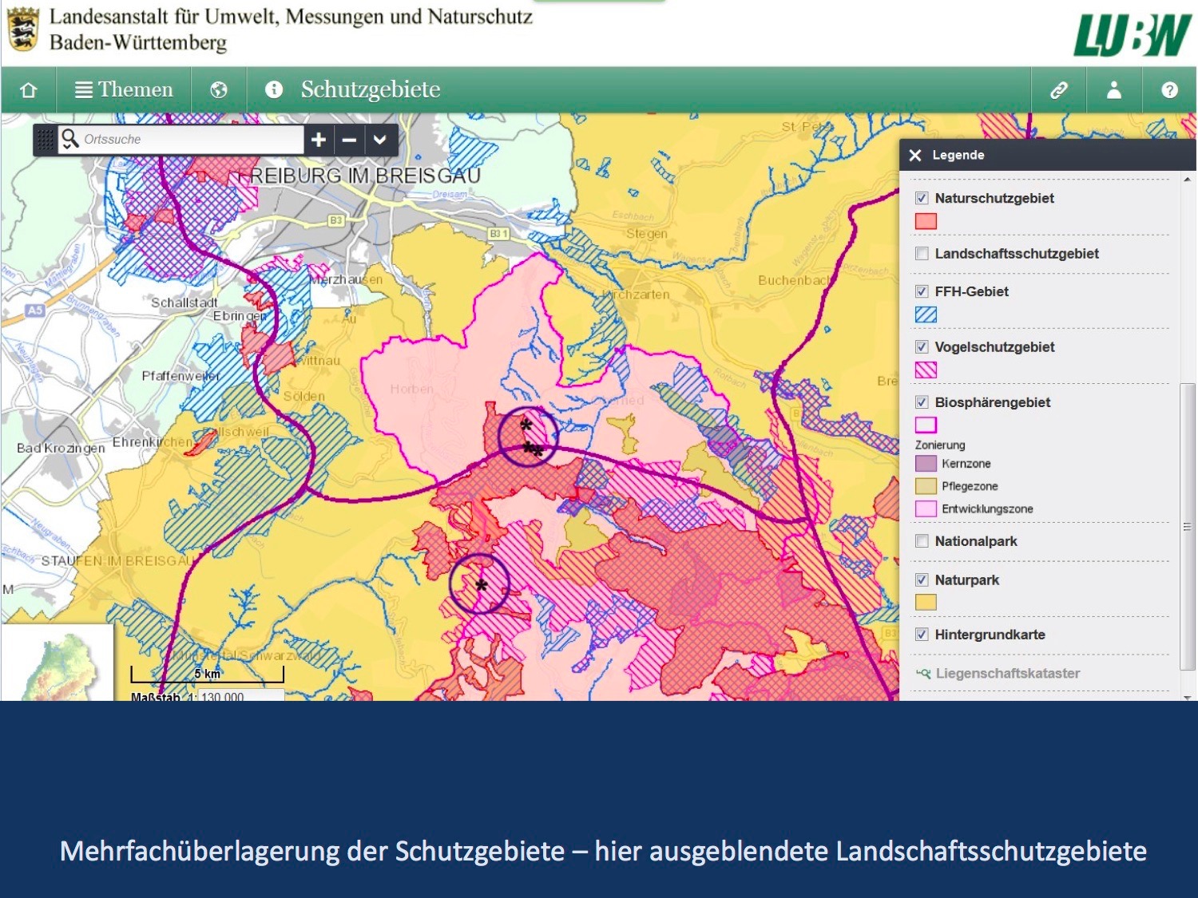Uncheck the Naturschutzgebiet layer
Viewport: 1198px width, 898px height.
(x=922, y=198)
